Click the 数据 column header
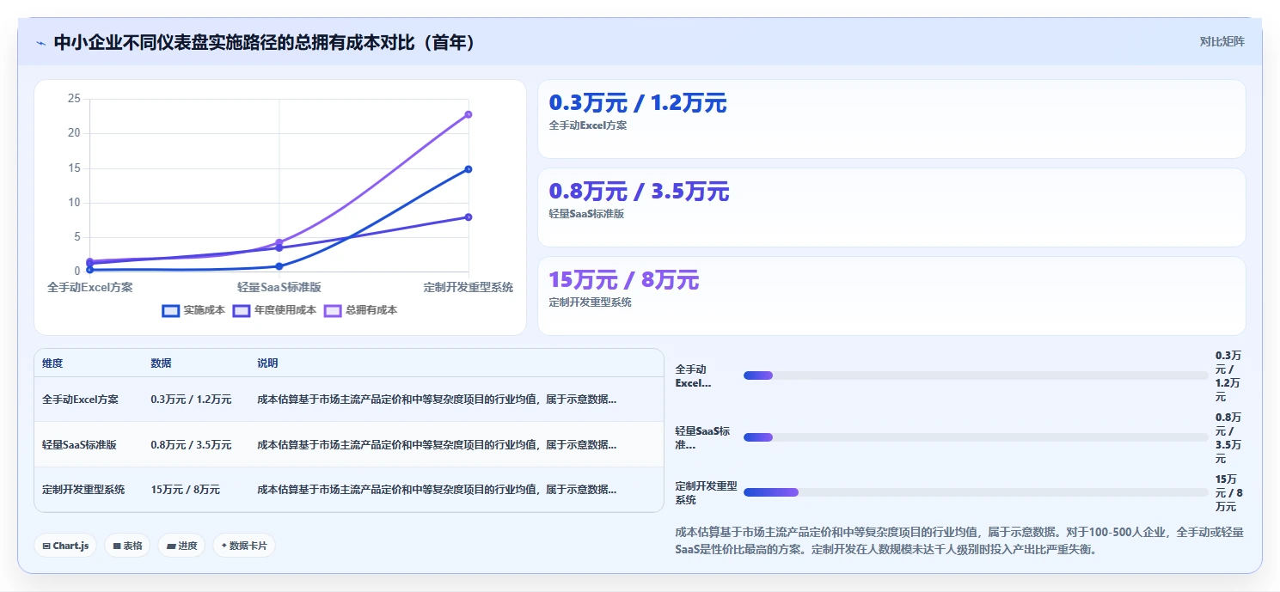1280x592 pixels. coord(161,363)
